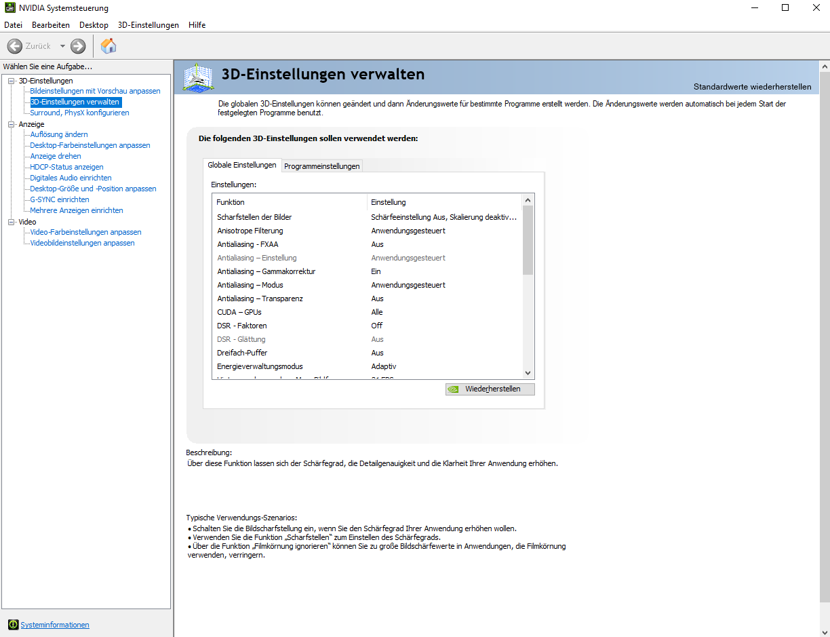Open Surround, PhysX konfigurieren

pyautogui.click(x=79, y=113)
